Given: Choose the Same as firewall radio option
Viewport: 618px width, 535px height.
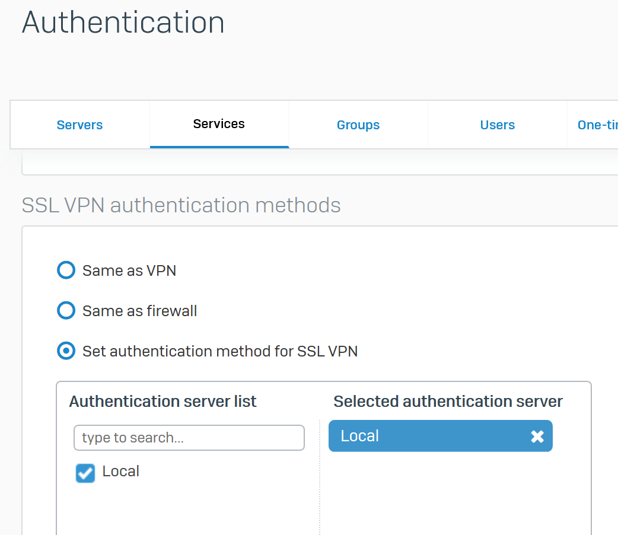Looking at the screenshot, I should pyautogui.click(x=66, y=311).
